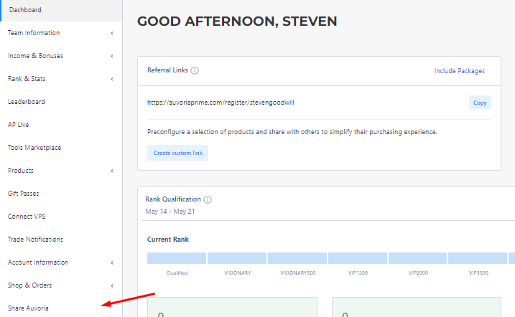Expand the Income & Bonuses submenu
This screenshot has width=515, height=317.
[112, 56]
